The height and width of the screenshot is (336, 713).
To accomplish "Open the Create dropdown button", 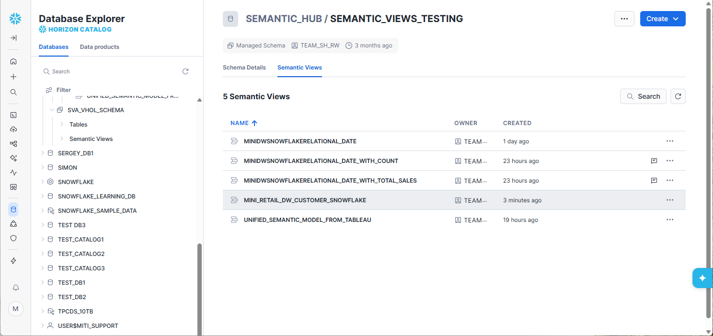I will [x=662, y=19].
